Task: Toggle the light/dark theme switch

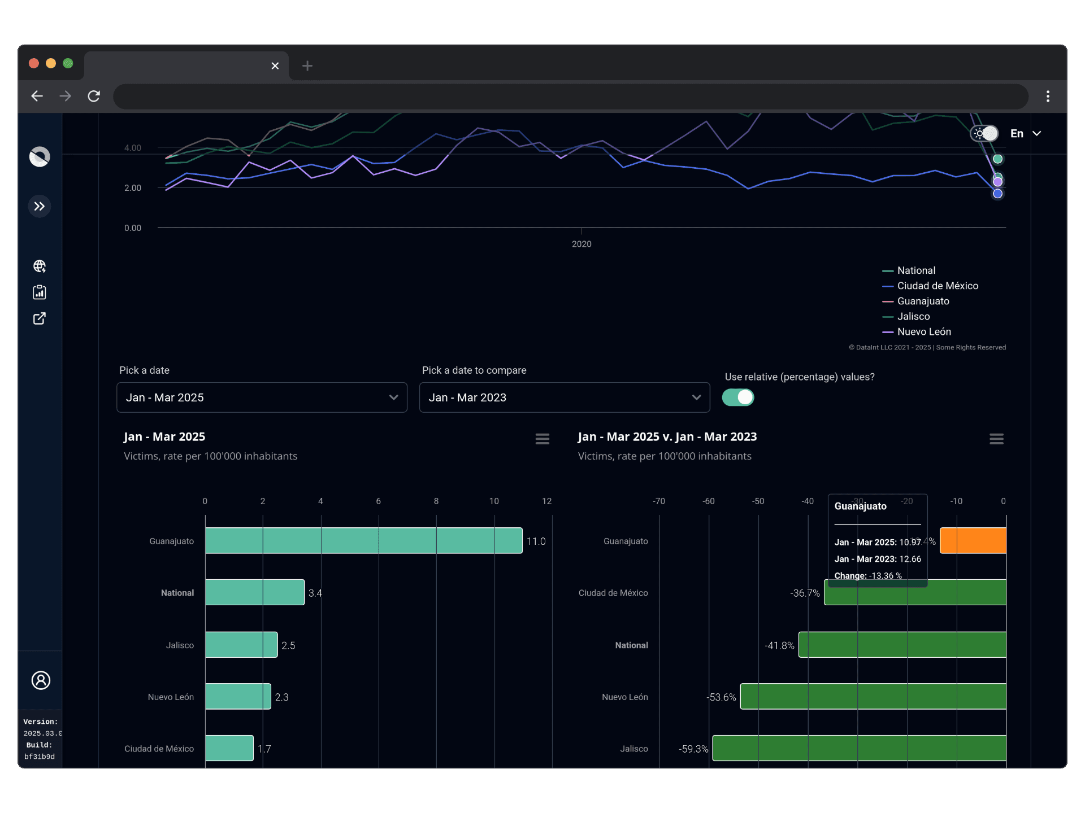Action: coord(984,134)
